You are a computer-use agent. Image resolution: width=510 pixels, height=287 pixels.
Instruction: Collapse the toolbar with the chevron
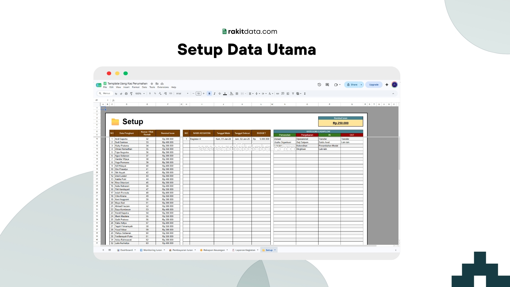393,94
